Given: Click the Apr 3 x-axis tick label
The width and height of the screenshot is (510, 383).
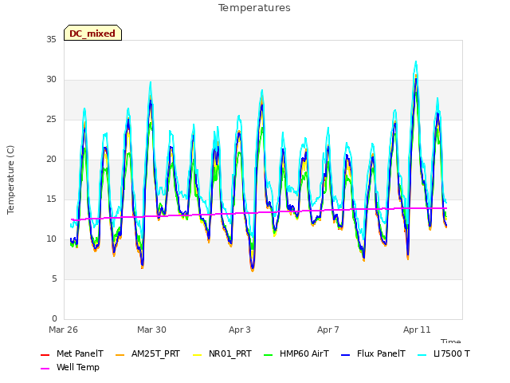Looking at the screenshot, I should pyautogui.click(x=240, y=330).
